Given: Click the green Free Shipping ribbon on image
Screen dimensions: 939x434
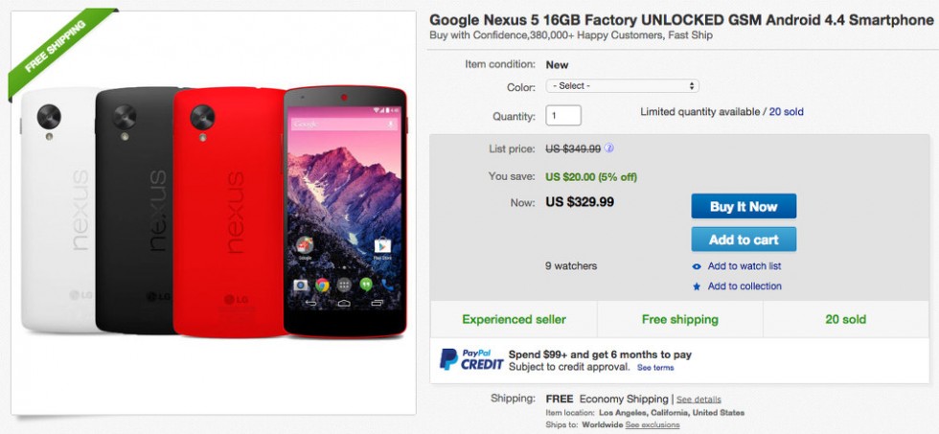Looking at the screenshot, I should tap(56, 53).
